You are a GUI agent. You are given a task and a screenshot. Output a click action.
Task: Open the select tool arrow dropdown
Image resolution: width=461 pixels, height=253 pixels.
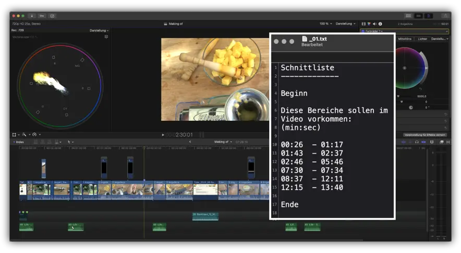tap(70, 142)
